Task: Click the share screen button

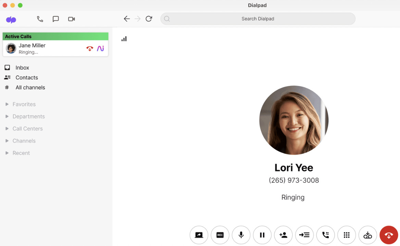Action: click(199, 235)
